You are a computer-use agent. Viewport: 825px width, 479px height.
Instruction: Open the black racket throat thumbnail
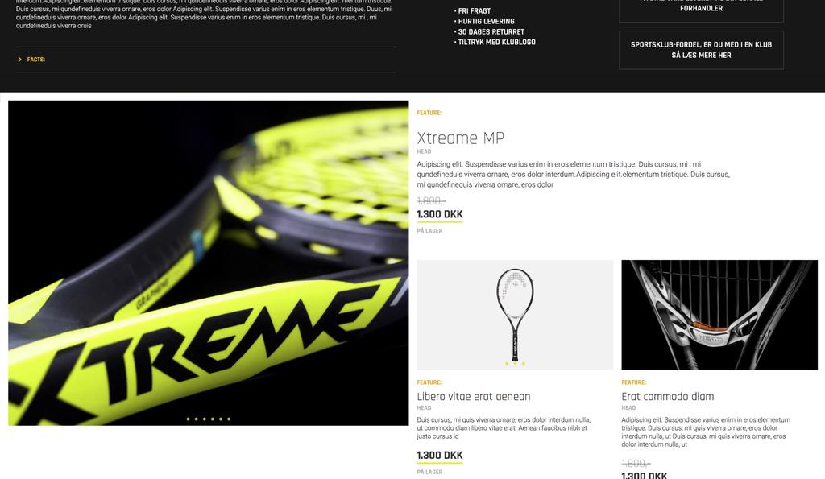[719, 315]
